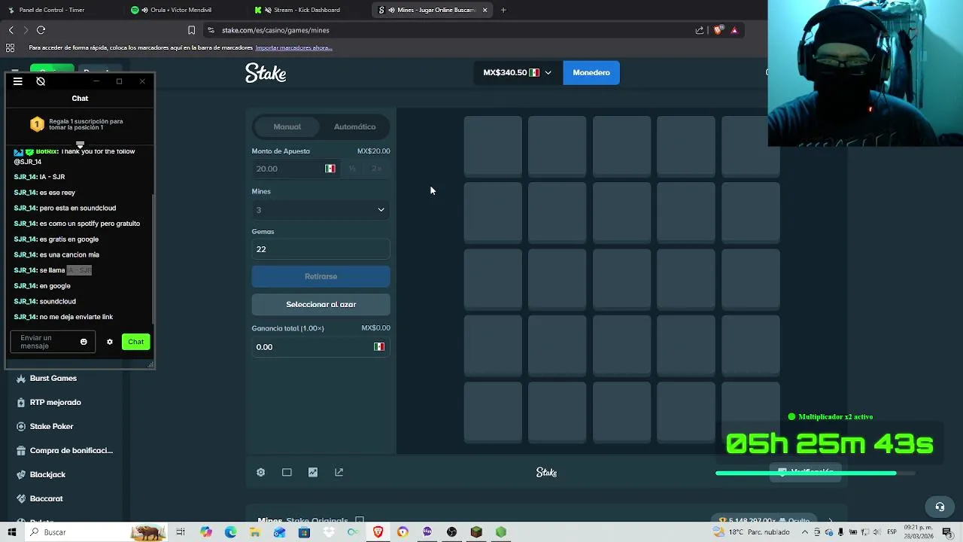Close the Mines - Jugar Online tab
The width and height of the screenshot is (963, 542).
click(485, 10)
